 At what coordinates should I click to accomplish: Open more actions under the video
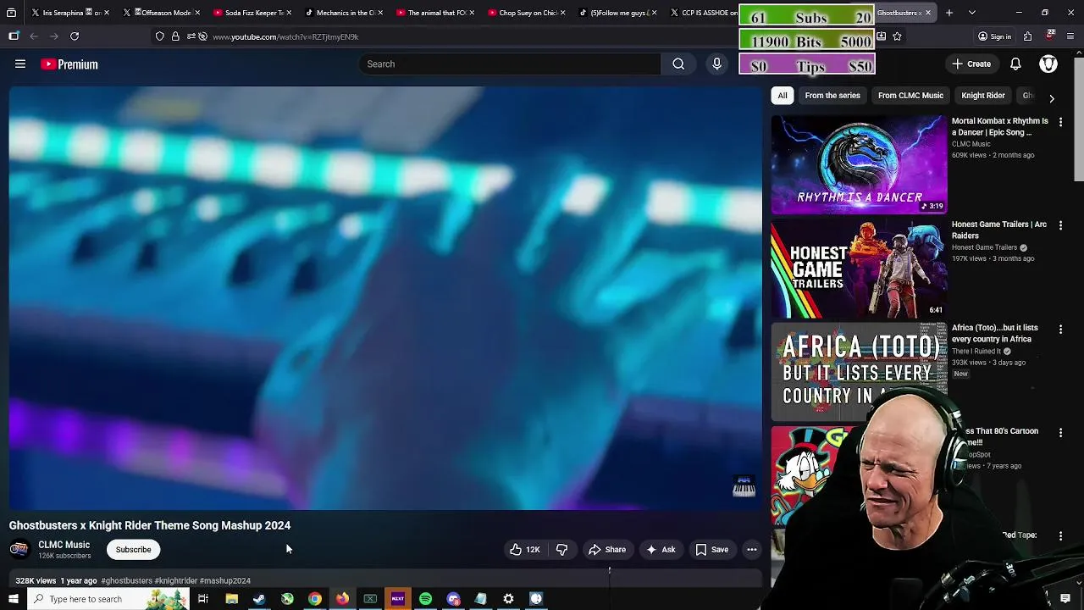[751, 550]
